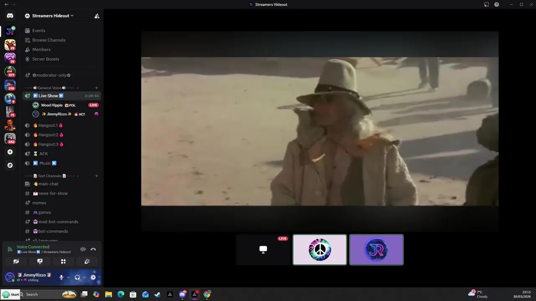This screenshot has height=301, width=536.
Task: Click voice connection signal strength icon
Action: coord(10,249)
